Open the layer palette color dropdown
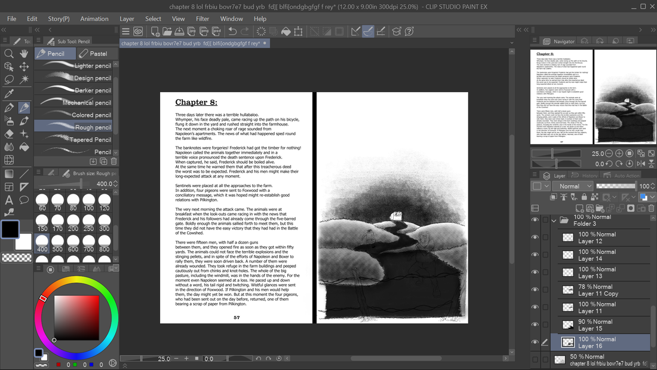 [540, 186]
